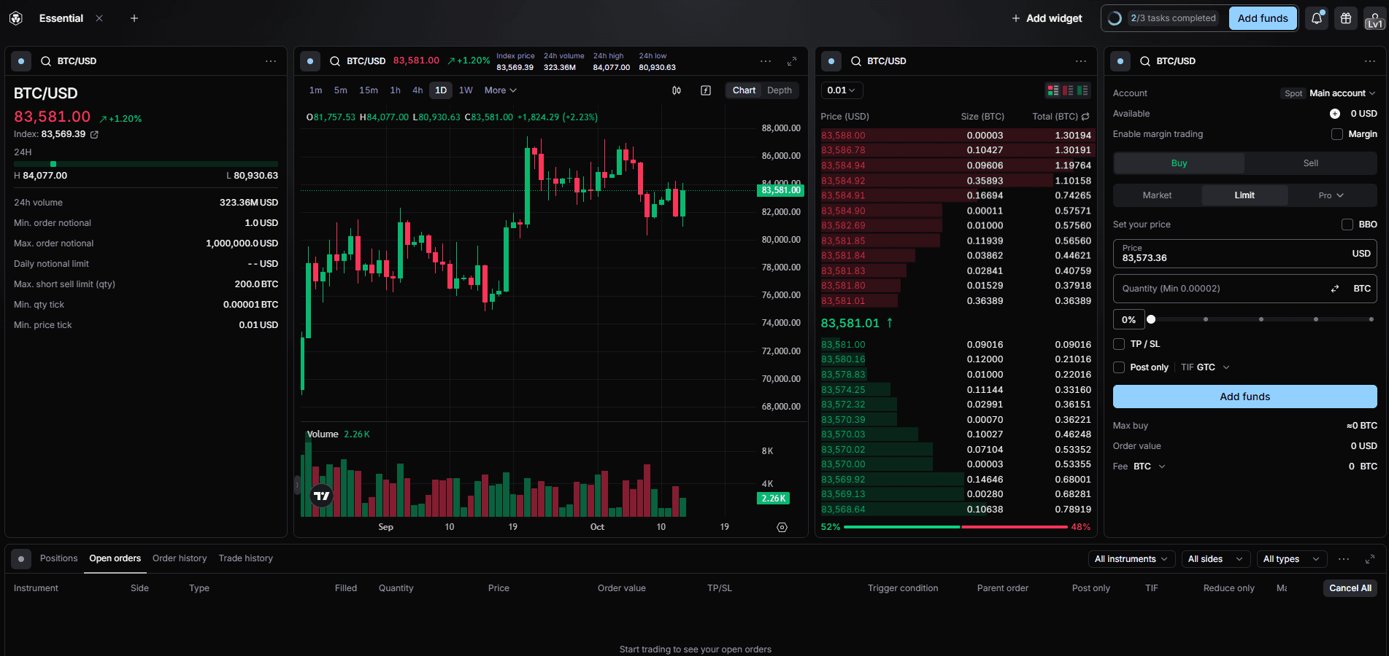Expand the open orders panel to fullscreen
Image resolution: width=1389 pixels, height=656 pixels.
click(x=1370, y=559)
